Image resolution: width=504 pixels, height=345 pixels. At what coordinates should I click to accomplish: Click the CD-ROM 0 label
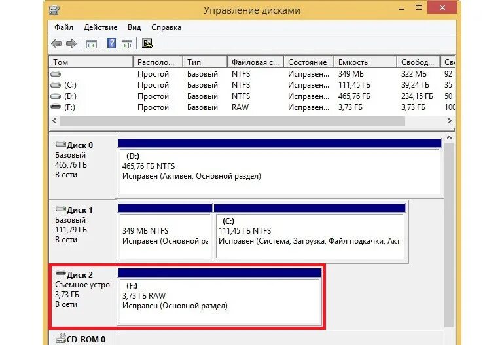(86, 340)
